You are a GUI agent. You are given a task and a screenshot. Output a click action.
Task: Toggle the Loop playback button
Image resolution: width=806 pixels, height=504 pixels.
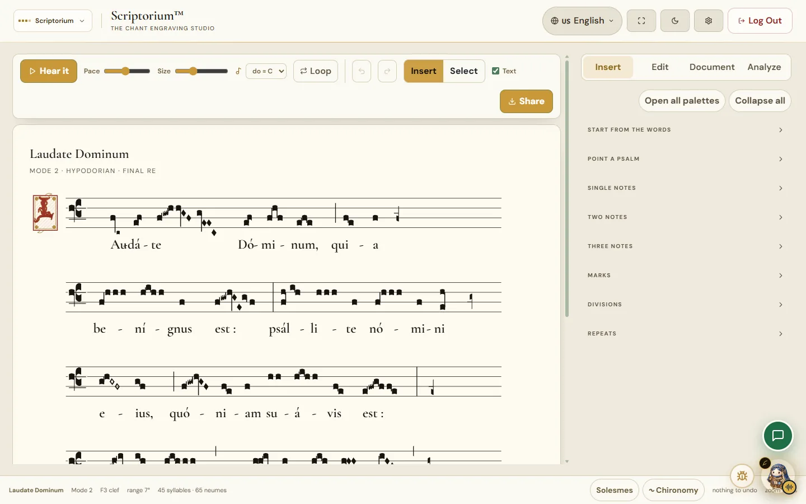point(316,71)
